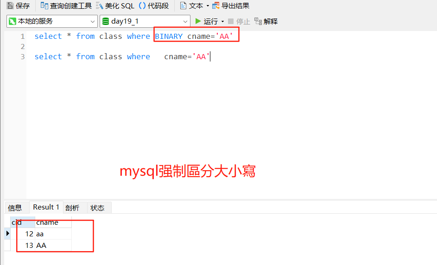Viewport: 437px width, 265px height.
Task: Click the green database icon for day19_1
Action: (106, 21)
